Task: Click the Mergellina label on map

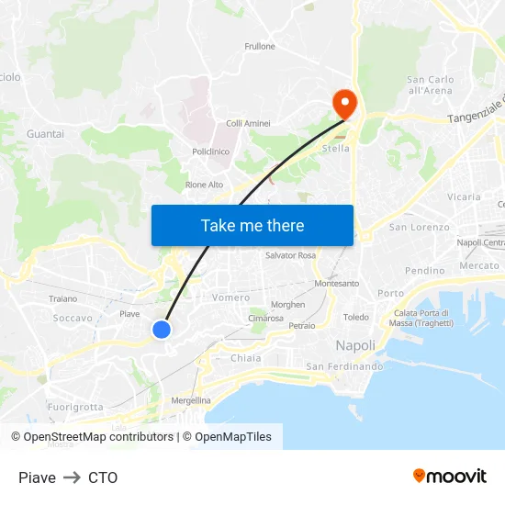Action: (191, 400)
